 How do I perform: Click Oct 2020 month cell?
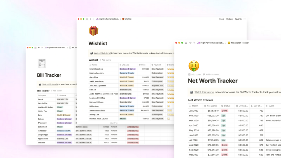pyautogui.click(x=194, y=155)
